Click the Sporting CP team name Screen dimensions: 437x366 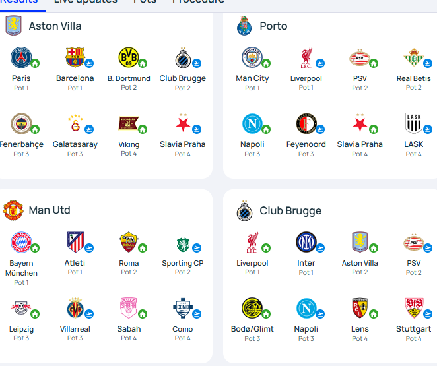pos(183,263)
